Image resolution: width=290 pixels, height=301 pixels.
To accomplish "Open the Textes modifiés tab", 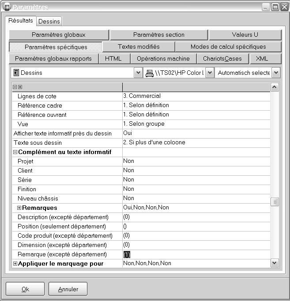I will point(139,46).
